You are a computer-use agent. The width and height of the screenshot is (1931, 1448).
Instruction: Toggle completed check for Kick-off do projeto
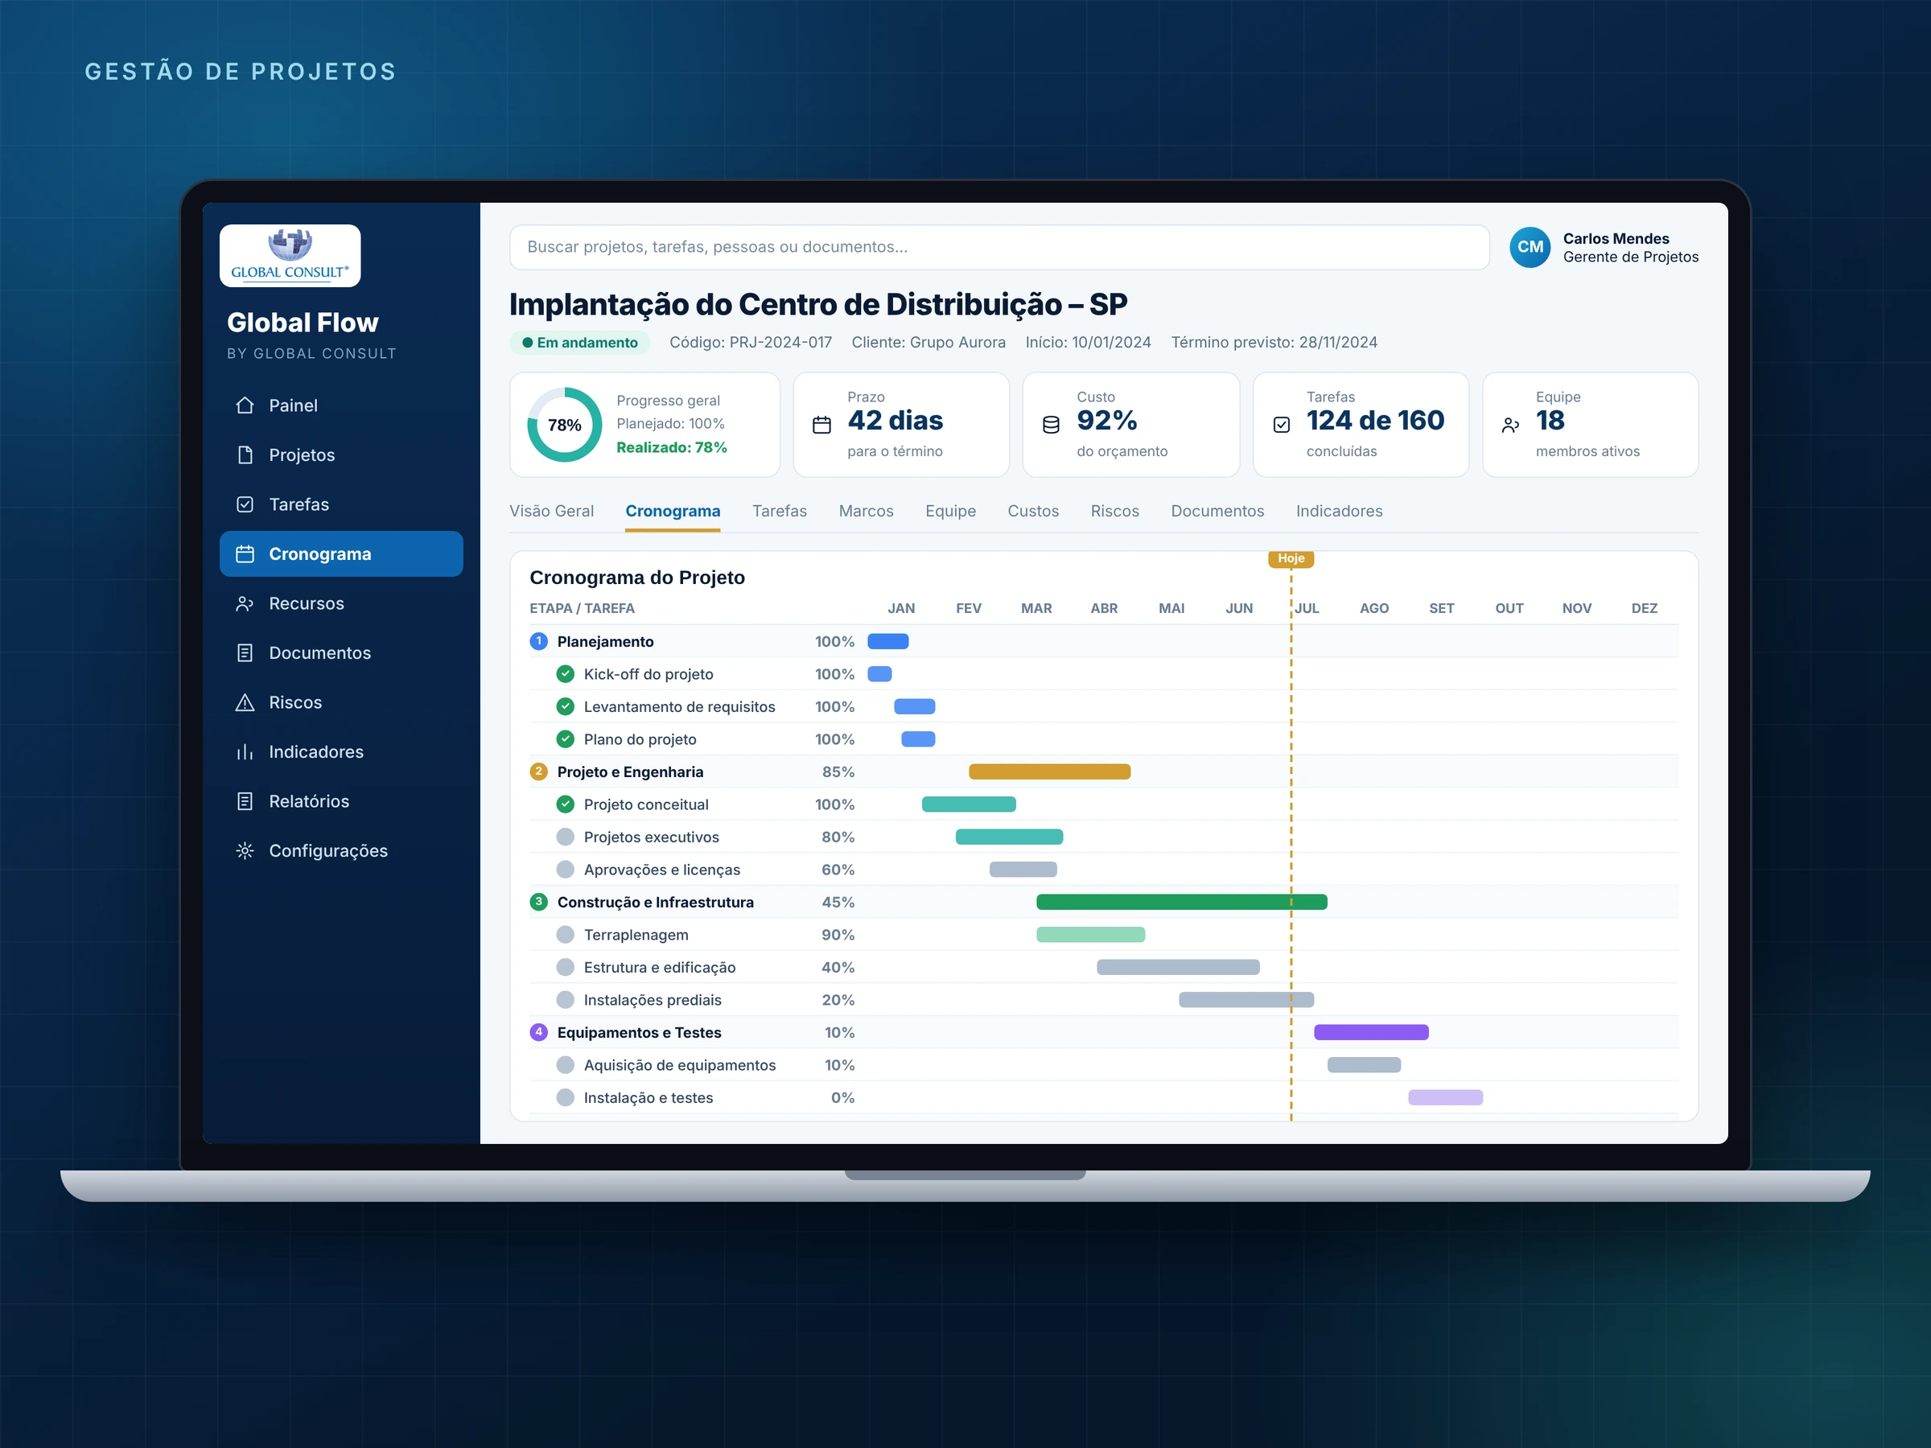click(566, 674)
